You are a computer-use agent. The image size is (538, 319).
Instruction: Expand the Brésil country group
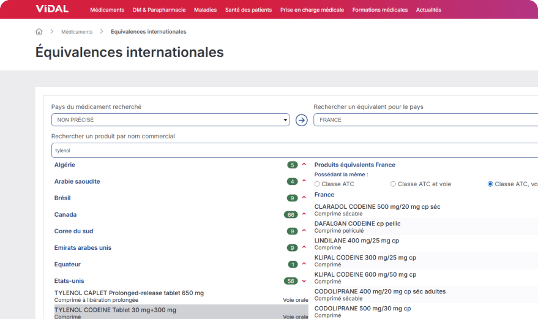(x=62, y=198)
